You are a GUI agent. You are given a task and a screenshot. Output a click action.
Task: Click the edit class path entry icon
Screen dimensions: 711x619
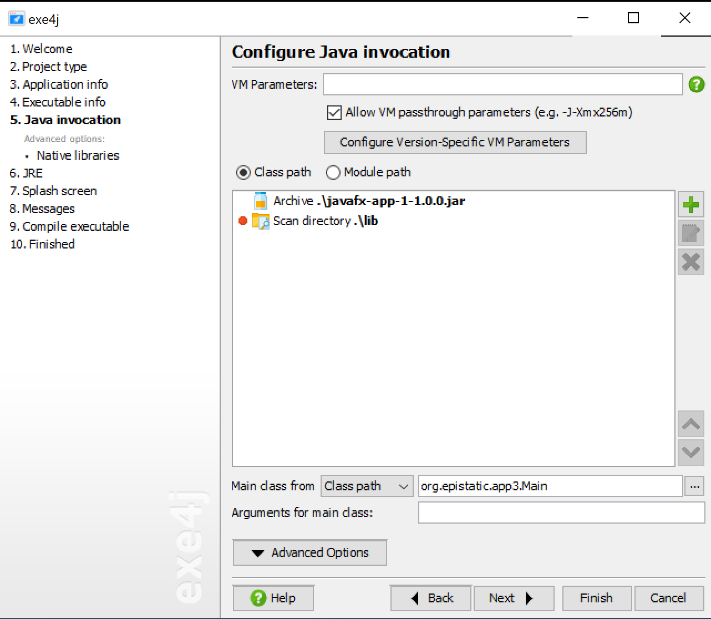click(690, 233)
